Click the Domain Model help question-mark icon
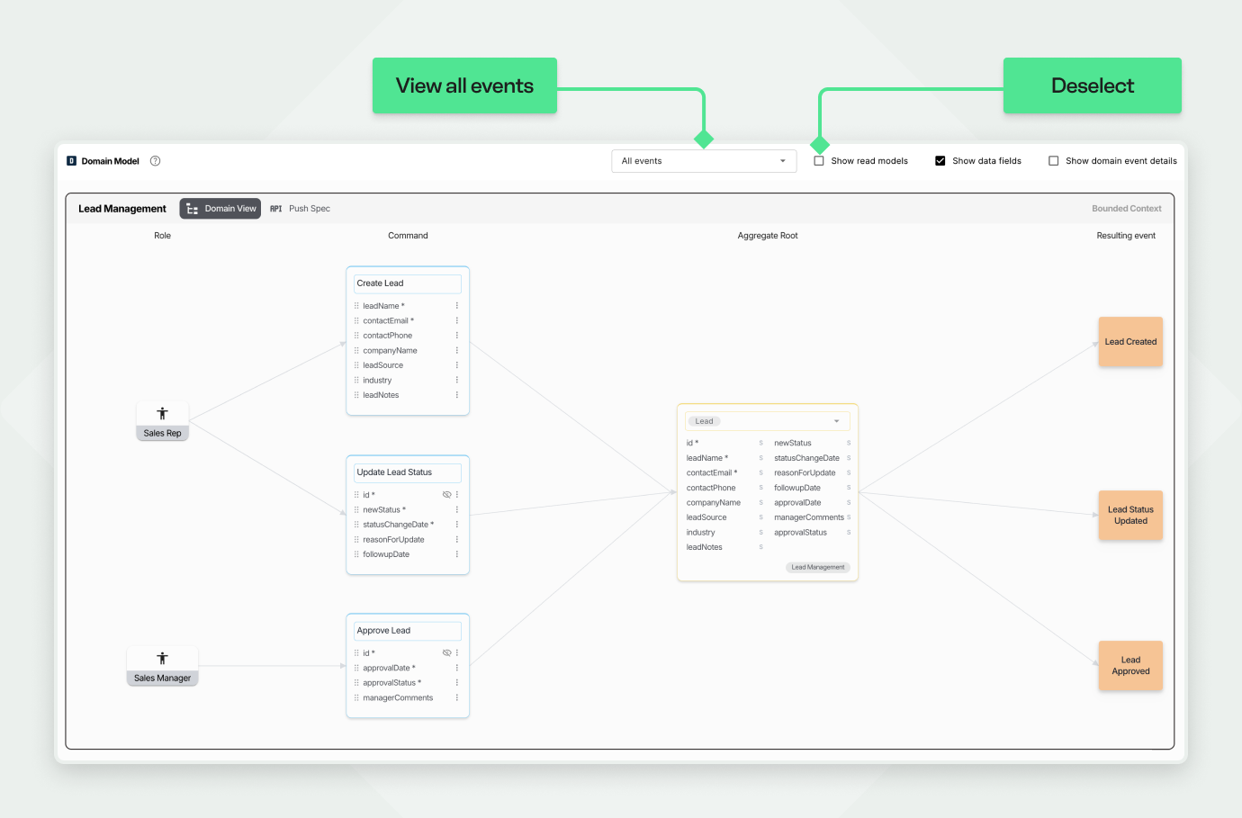 [x=155, y=161]
